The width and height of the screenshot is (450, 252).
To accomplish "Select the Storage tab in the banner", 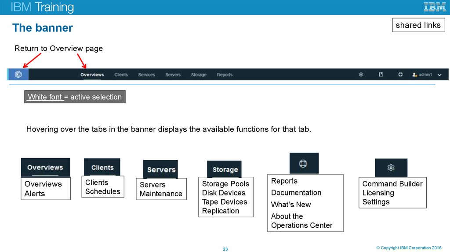I will 199,75.
